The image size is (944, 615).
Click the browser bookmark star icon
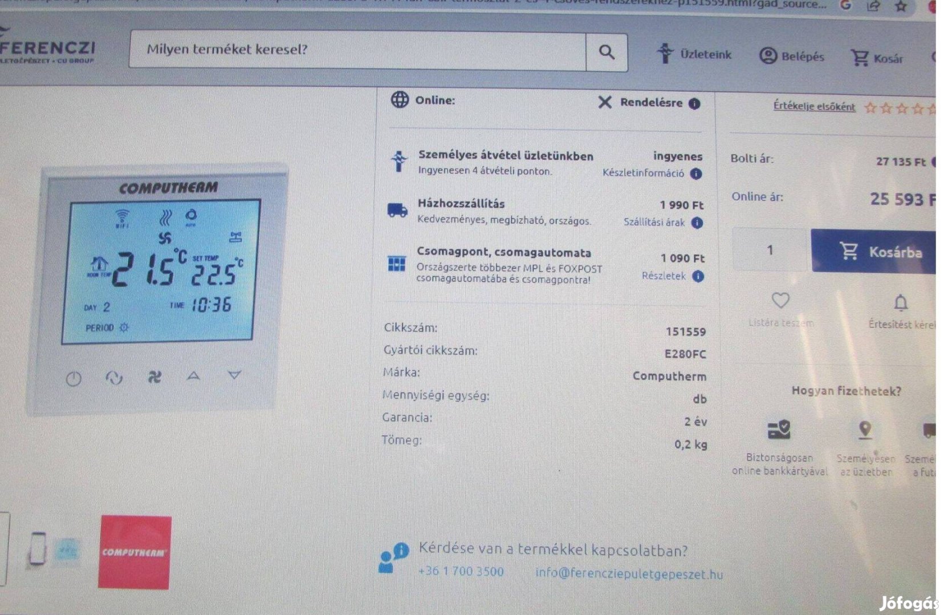pyautogui.click(x=901, y=6)
